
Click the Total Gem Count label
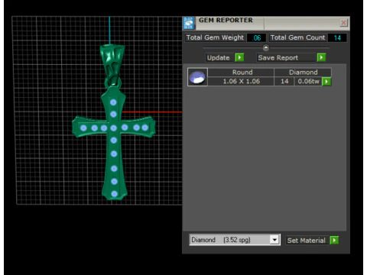297,37
